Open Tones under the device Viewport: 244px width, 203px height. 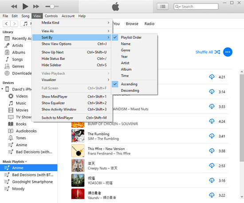click(17, 138)
